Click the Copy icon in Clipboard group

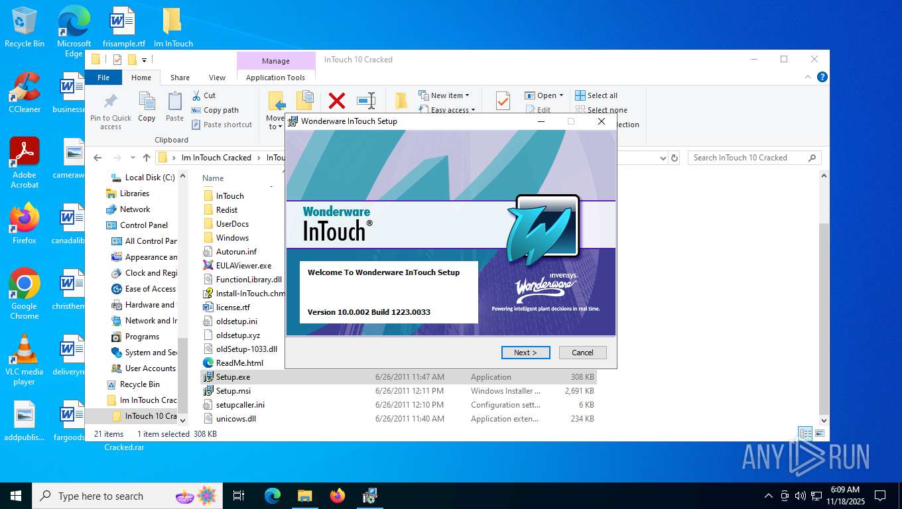pyautogui.click(x=147, y=107)
